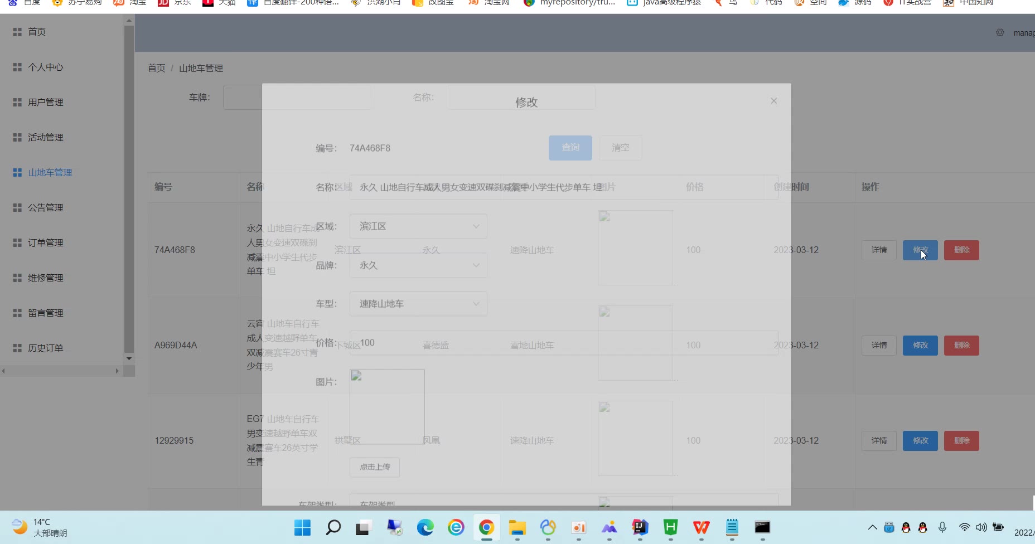The image size is (1035, 544).
Task: Open the volume tray icon
Action: coord(981,527)
